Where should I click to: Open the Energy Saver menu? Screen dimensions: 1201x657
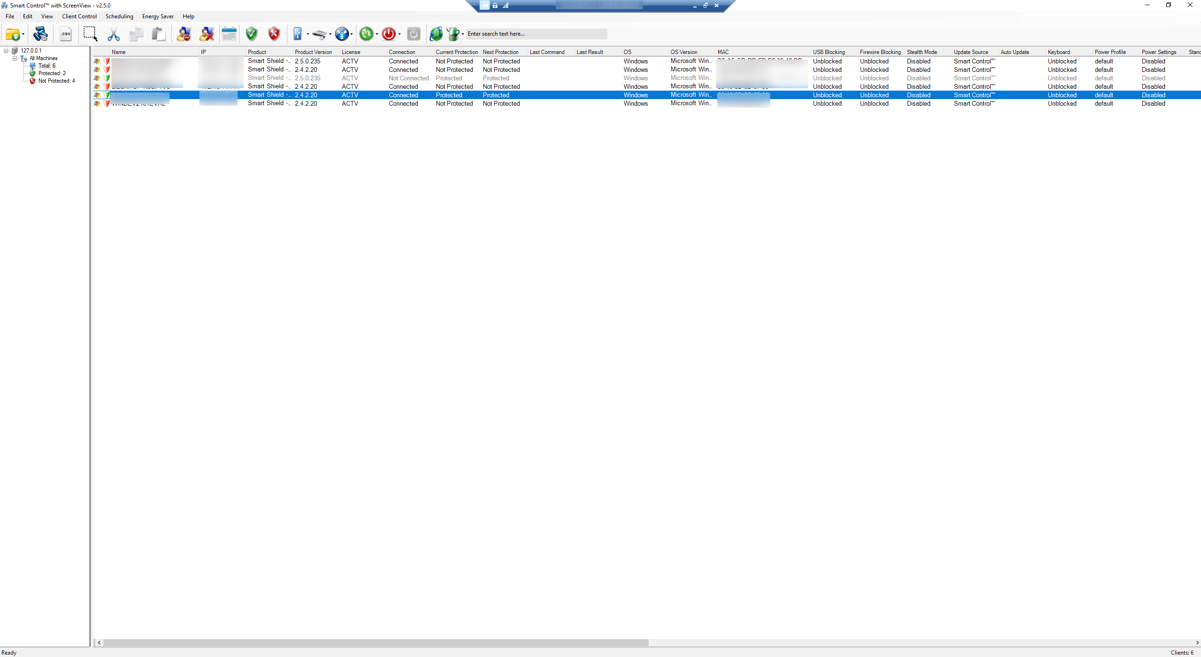tap(158, 16)
